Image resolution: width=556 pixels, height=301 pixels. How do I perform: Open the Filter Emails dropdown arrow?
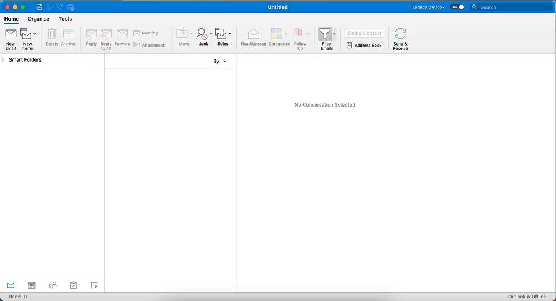334,34
